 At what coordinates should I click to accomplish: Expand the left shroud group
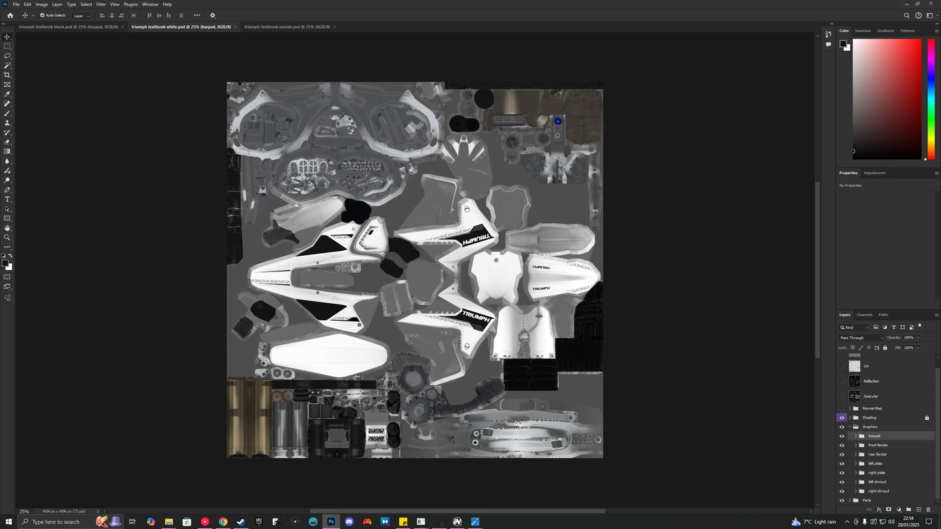(x=856, y=482)
